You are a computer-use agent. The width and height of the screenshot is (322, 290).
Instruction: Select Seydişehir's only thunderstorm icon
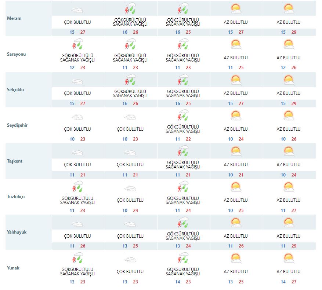click(183, 116)
